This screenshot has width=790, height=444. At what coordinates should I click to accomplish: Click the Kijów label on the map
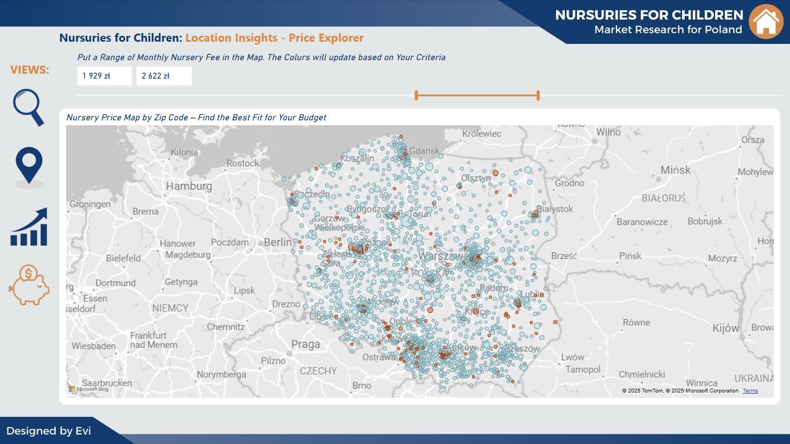point(725,328)
